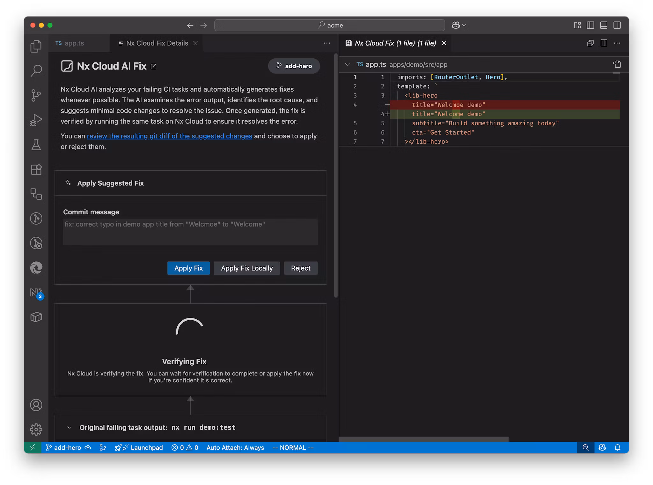Toggle the secondary side bar layout button
653x485 pixels.
pyautogui.click(x=617, y=25)
